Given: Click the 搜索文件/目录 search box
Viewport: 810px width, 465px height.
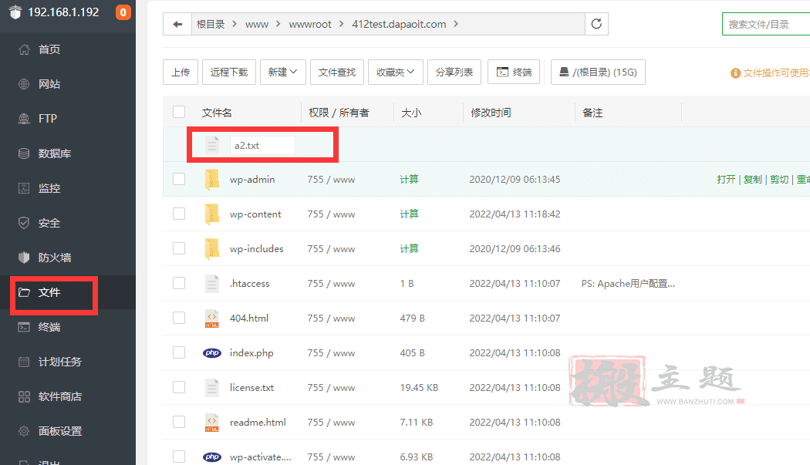Looking at the screenshot, I should 765,24.
